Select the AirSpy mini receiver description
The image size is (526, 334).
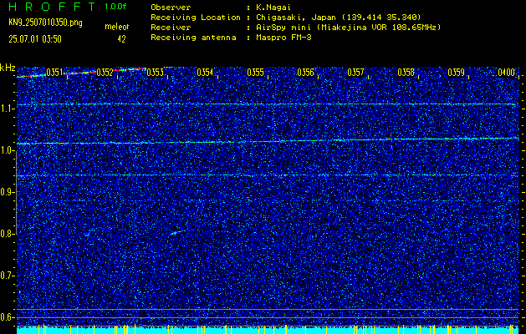348,27
